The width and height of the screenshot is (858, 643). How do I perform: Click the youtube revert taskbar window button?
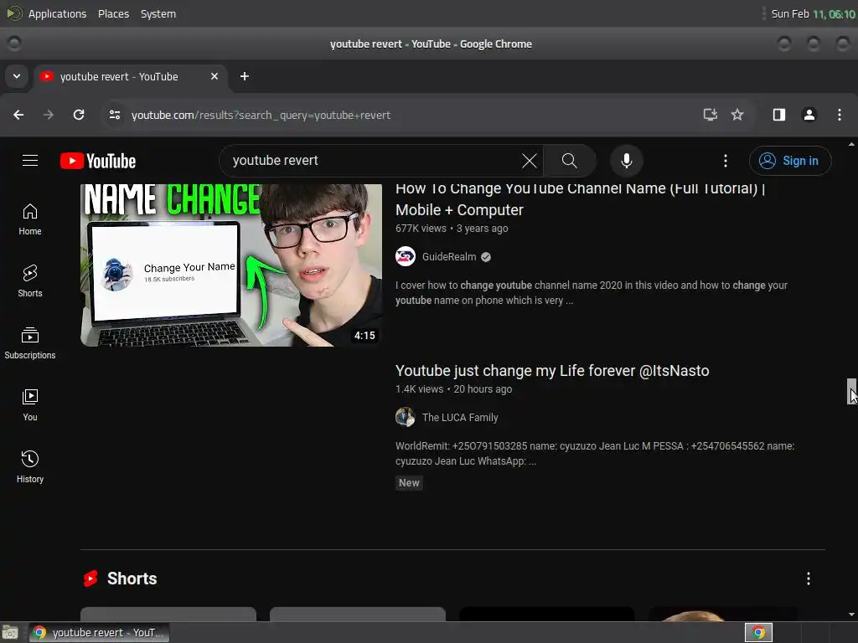click(99, 633)
